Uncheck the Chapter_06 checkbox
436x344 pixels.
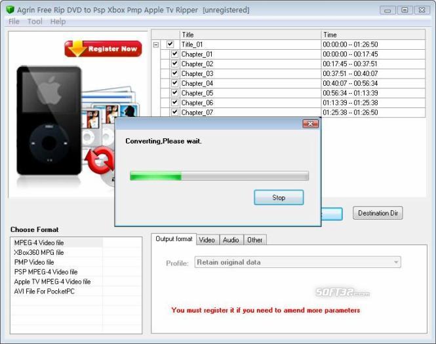pyautogui.click(x=174, y=102)
